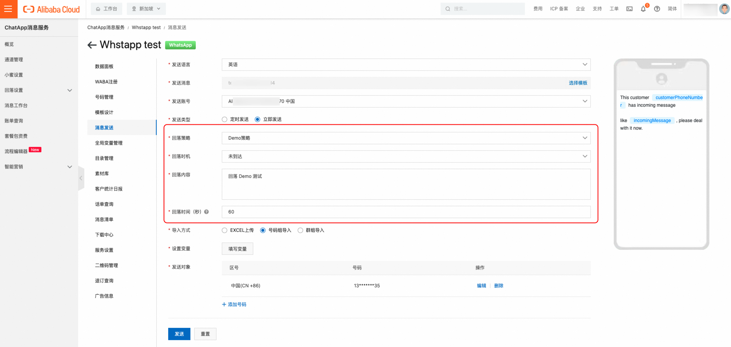Open 费用 in the top bar
Image resolution: width=731 pixels, height=347 pixels.
tap(538, 9)
